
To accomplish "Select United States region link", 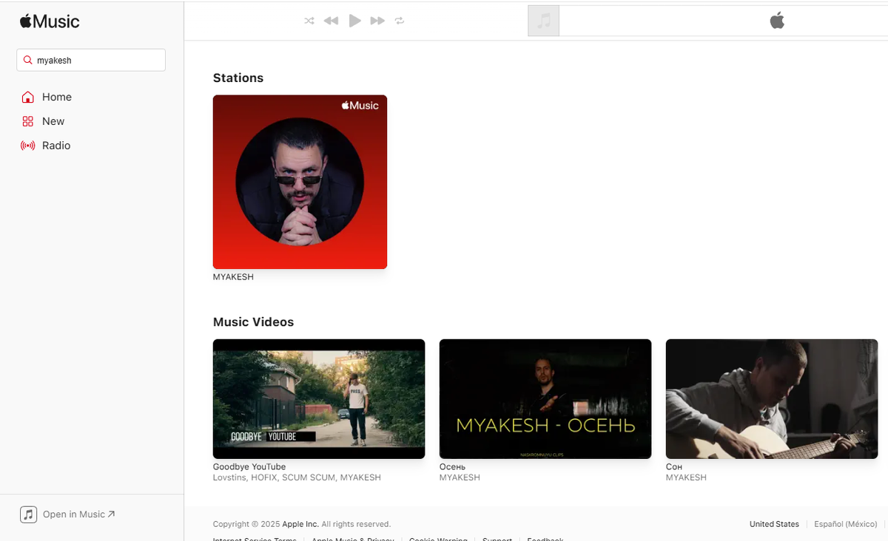I will [774, 524].
